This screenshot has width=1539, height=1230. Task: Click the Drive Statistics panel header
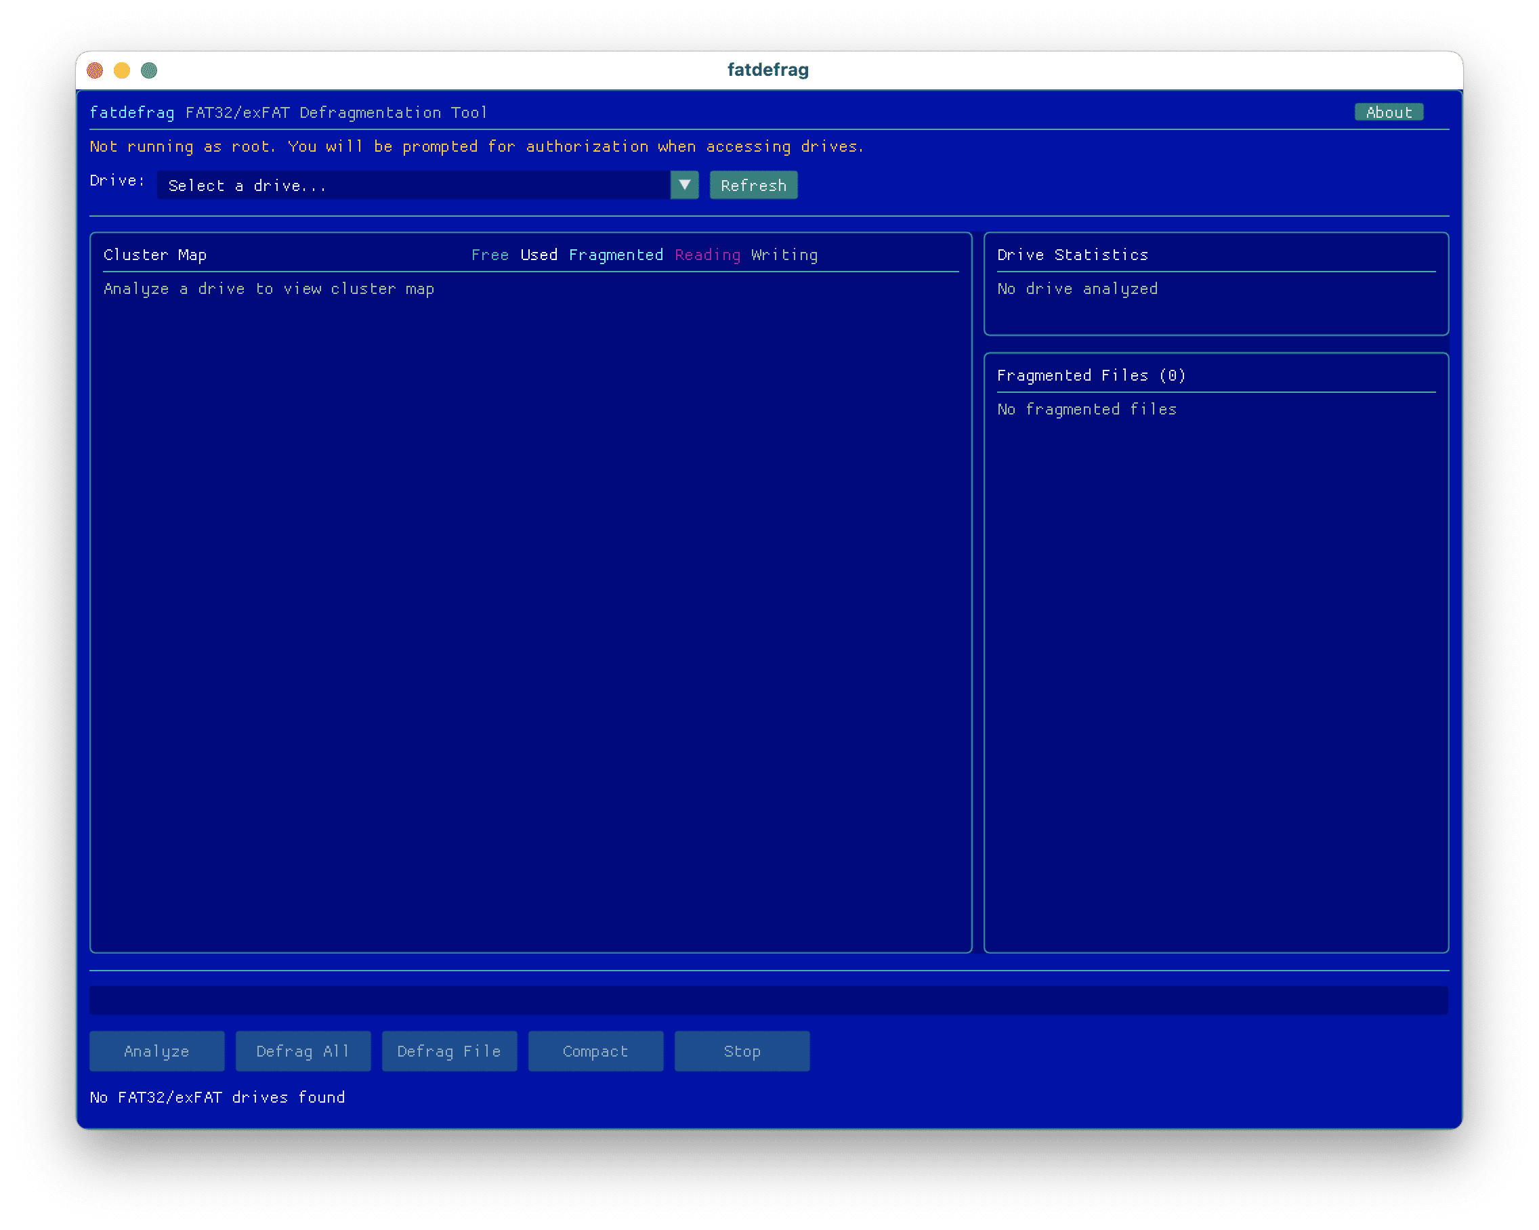1072,255
